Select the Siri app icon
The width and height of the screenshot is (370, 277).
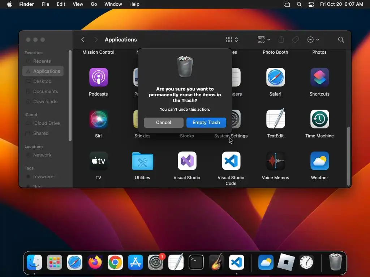click(98, 119)
